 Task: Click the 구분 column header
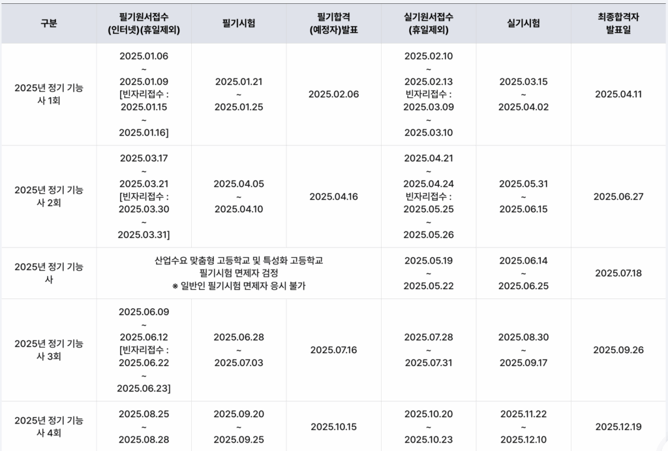click(x=48, y=23)
